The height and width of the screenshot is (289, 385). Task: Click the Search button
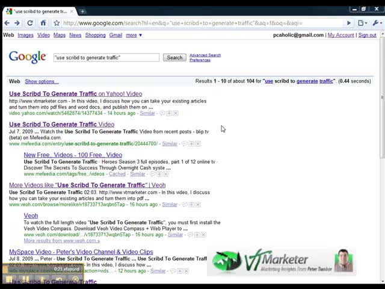click(174, 58)
